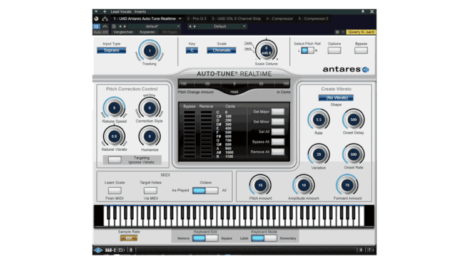
Task: Toggle Targeting Ignores Vibrato
Action: [114, 160]
